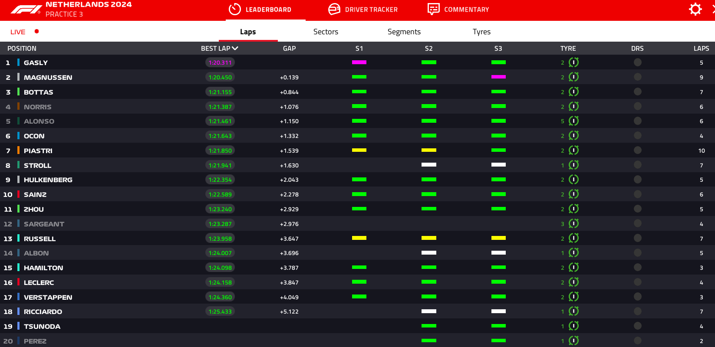This screenshot has height=347, width=715.
Task: Sort by Best Lap column chevron
Action: (x=235, y=49)
